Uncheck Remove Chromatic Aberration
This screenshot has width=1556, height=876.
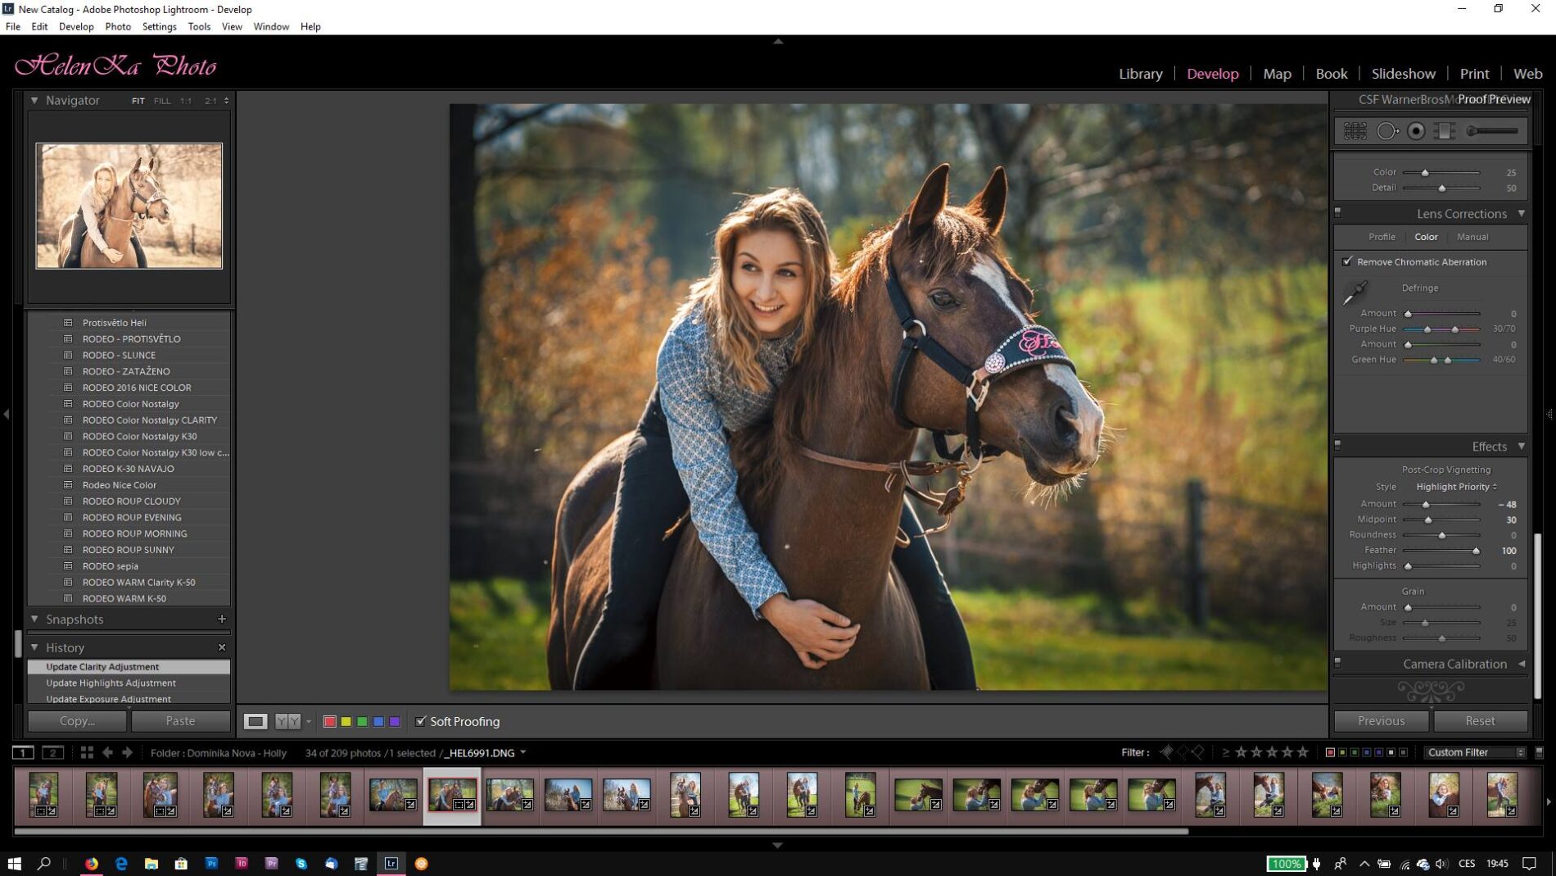1347,261
